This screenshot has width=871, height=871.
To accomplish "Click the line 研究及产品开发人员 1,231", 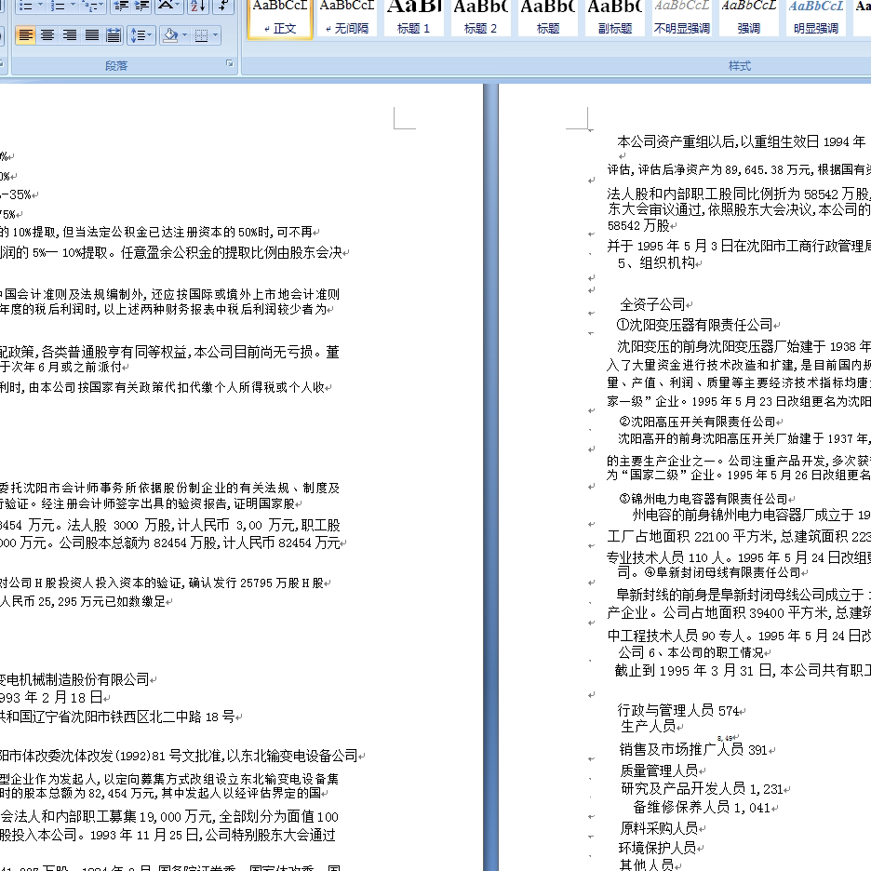I will [x=703, y=789].
